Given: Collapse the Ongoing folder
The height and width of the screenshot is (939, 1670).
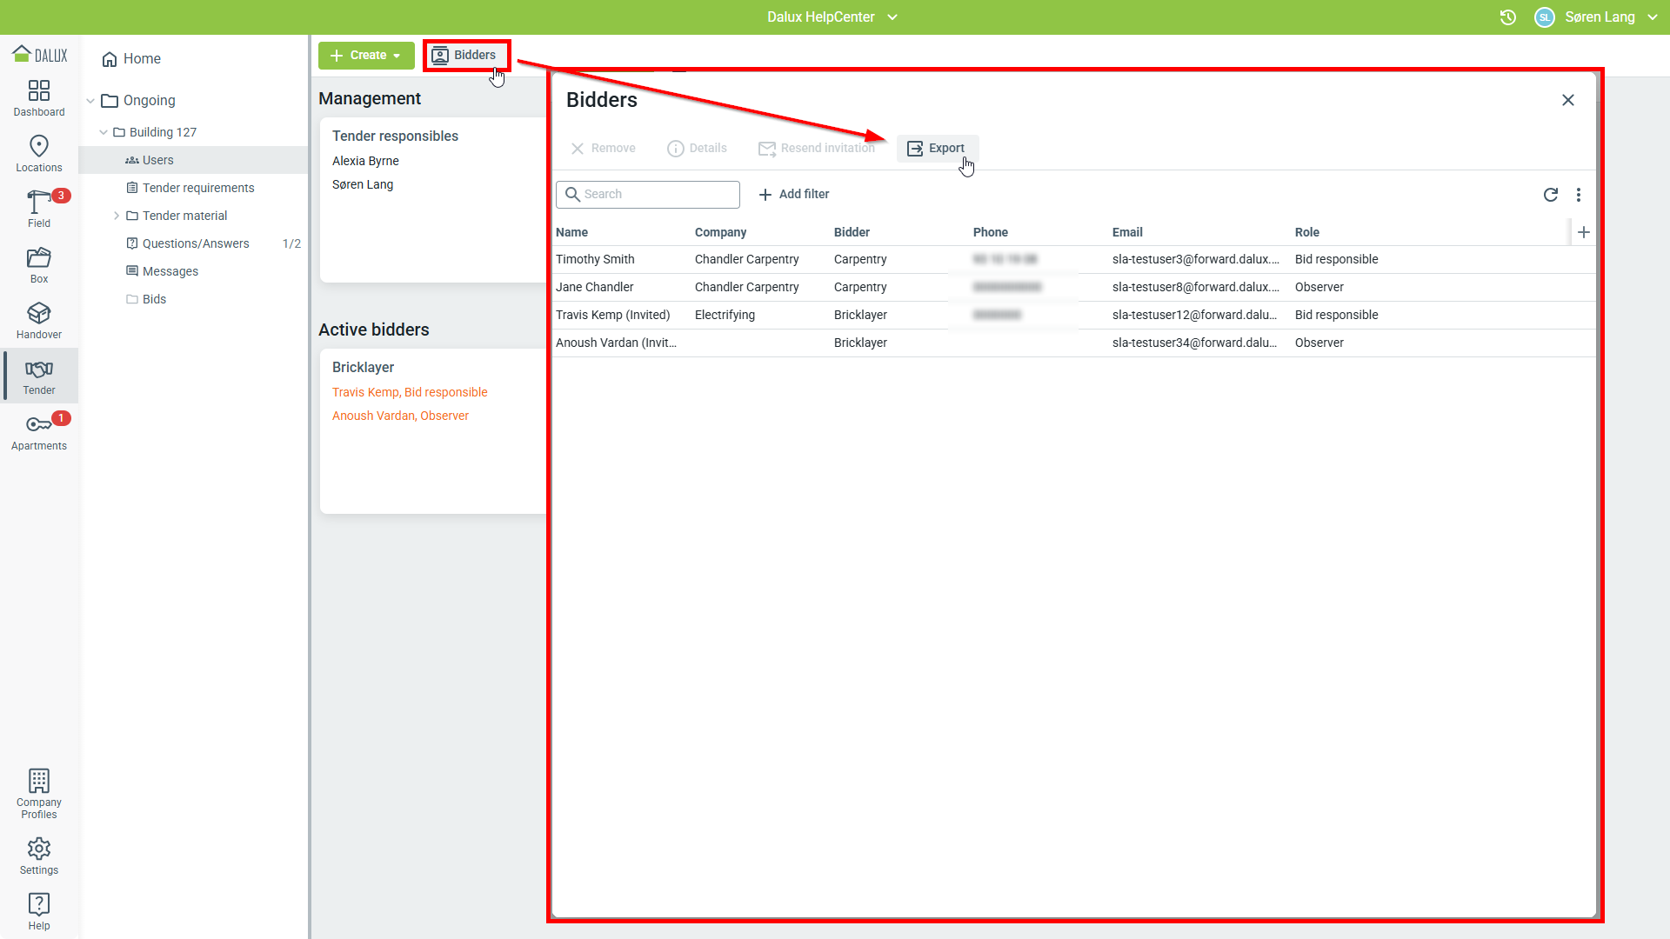Looking at the screenshot, I should (90, 101).
